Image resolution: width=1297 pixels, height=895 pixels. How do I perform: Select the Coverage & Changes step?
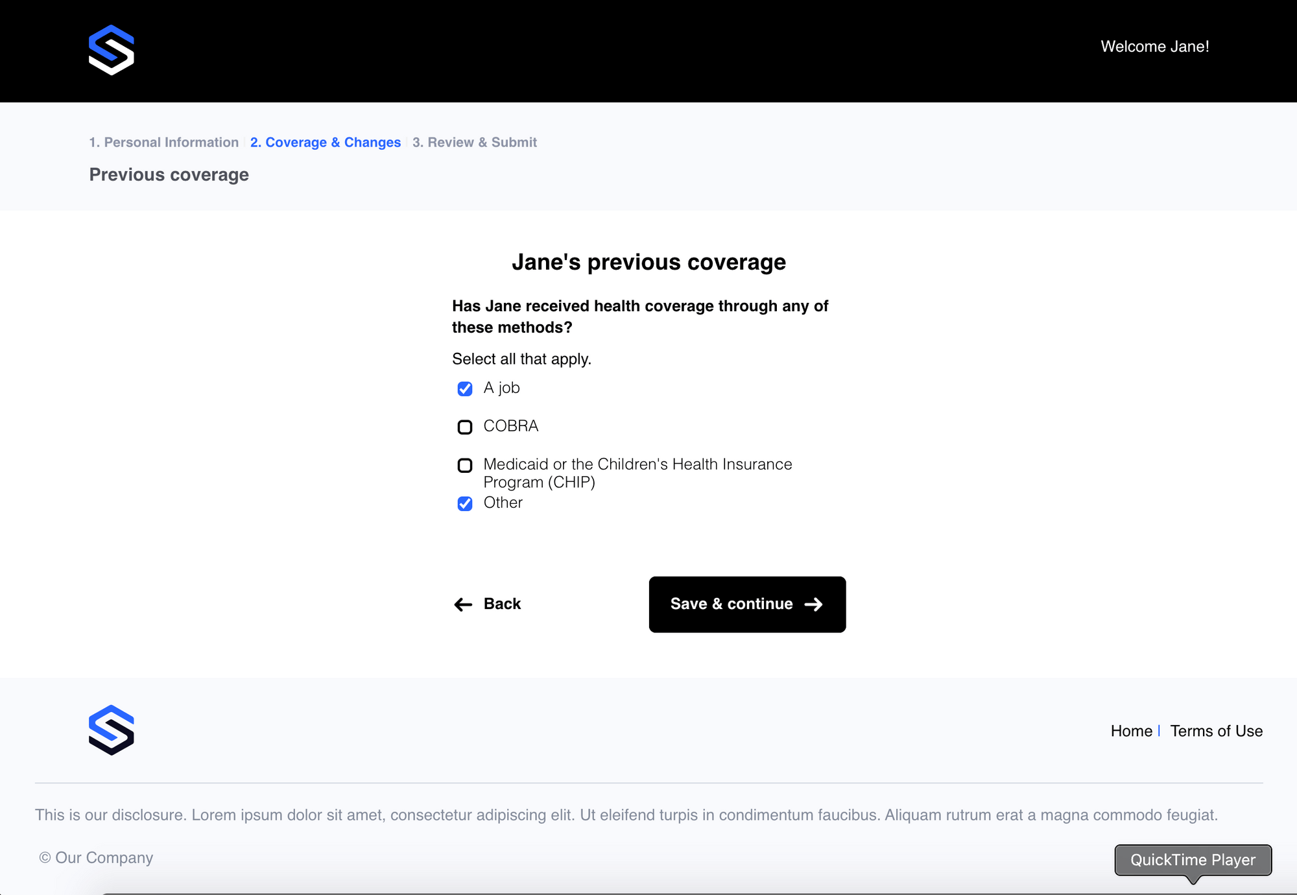click(325, 142)
